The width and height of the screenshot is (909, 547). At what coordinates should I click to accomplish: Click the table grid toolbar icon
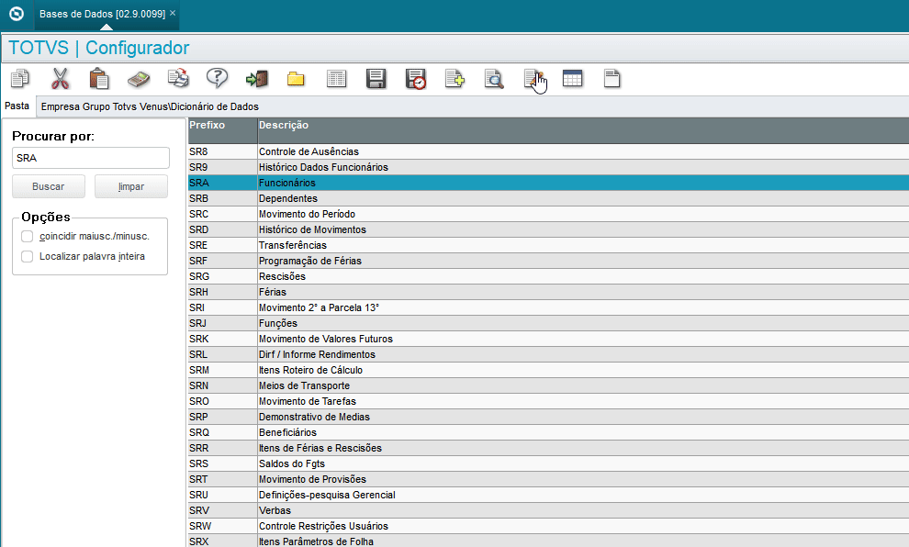[572, 78]
